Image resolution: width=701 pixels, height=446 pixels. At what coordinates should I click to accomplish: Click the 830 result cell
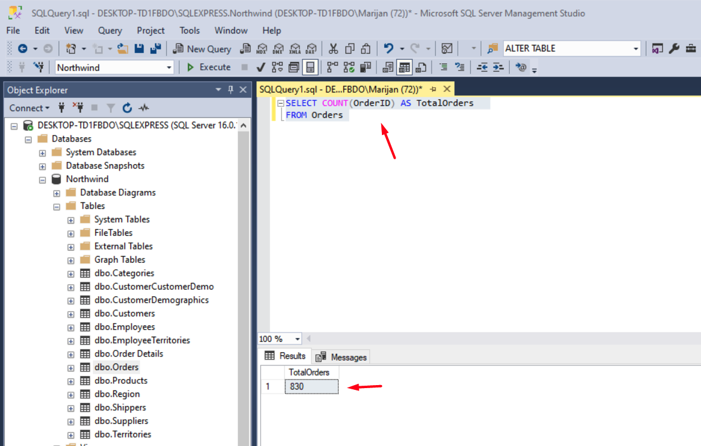click(311, 387)
